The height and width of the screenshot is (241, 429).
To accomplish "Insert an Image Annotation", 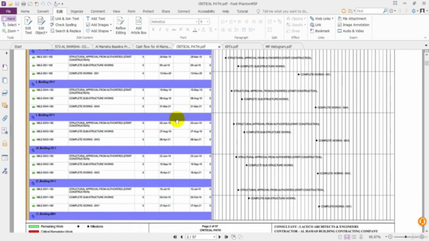I will point(353,25).
